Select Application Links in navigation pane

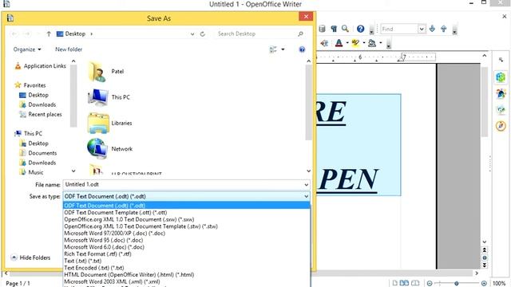[41, 66]
